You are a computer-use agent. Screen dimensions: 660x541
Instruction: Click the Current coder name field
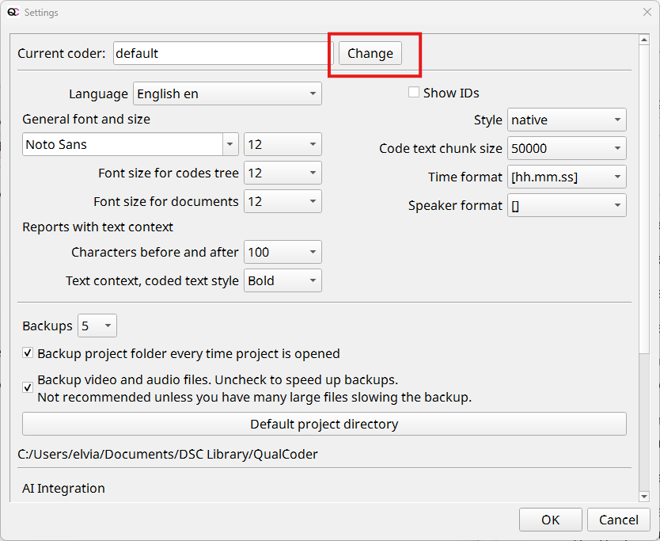coord(222,53)
